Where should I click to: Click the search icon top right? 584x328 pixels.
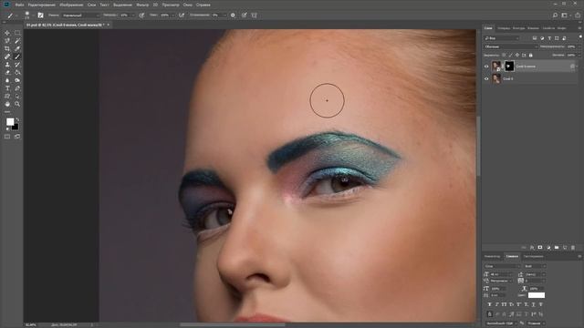coord(555,15)
